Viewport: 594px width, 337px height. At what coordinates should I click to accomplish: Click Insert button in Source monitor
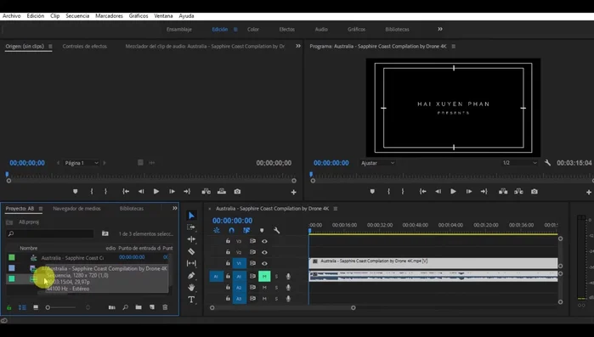[x=206, y=191]
